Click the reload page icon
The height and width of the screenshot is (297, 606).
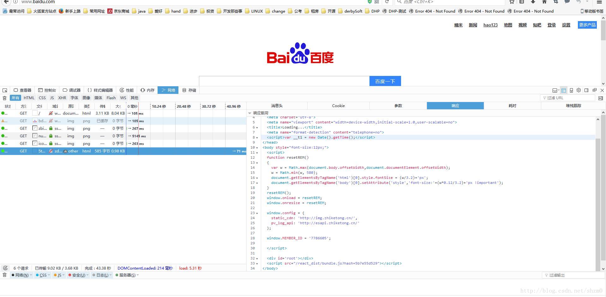(387, 2)
